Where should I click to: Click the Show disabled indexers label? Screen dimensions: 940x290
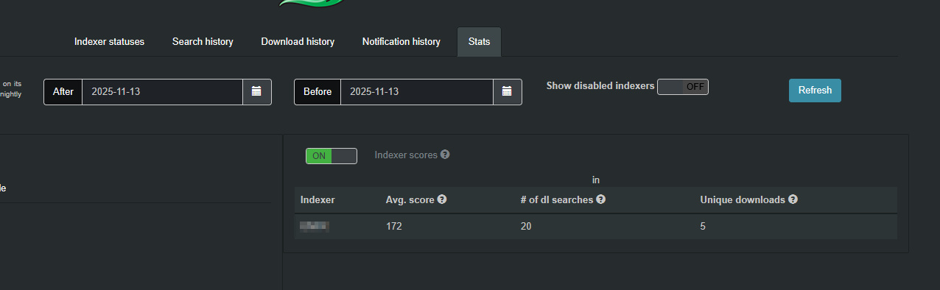[600, 86]
